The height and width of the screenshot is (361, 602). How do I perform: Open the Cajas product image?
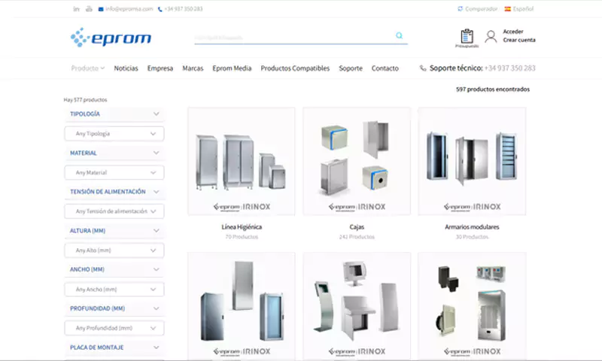pyautogui.click(x=357, y=161)
